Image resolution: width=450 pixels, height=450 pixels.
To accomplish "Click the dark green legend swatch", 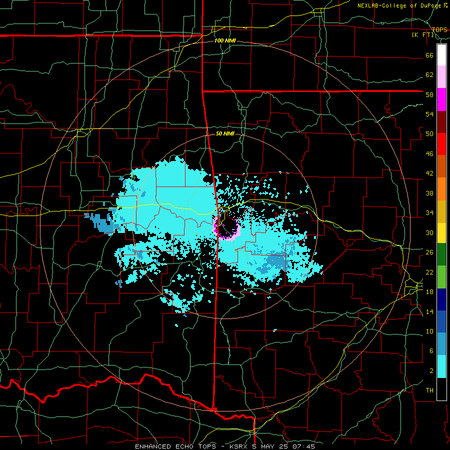I will (441, 254).
